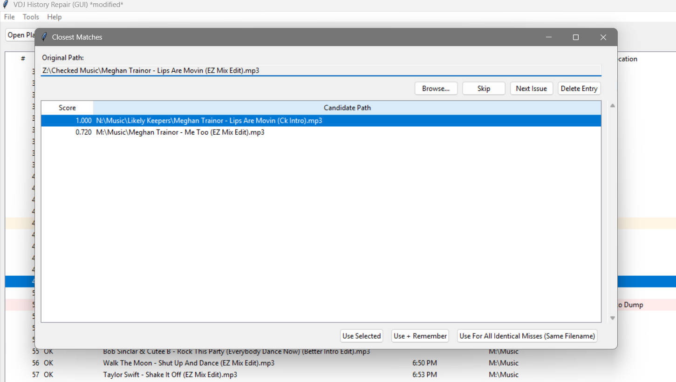Click Use For All Identical Misses

(x=527, y=336)
